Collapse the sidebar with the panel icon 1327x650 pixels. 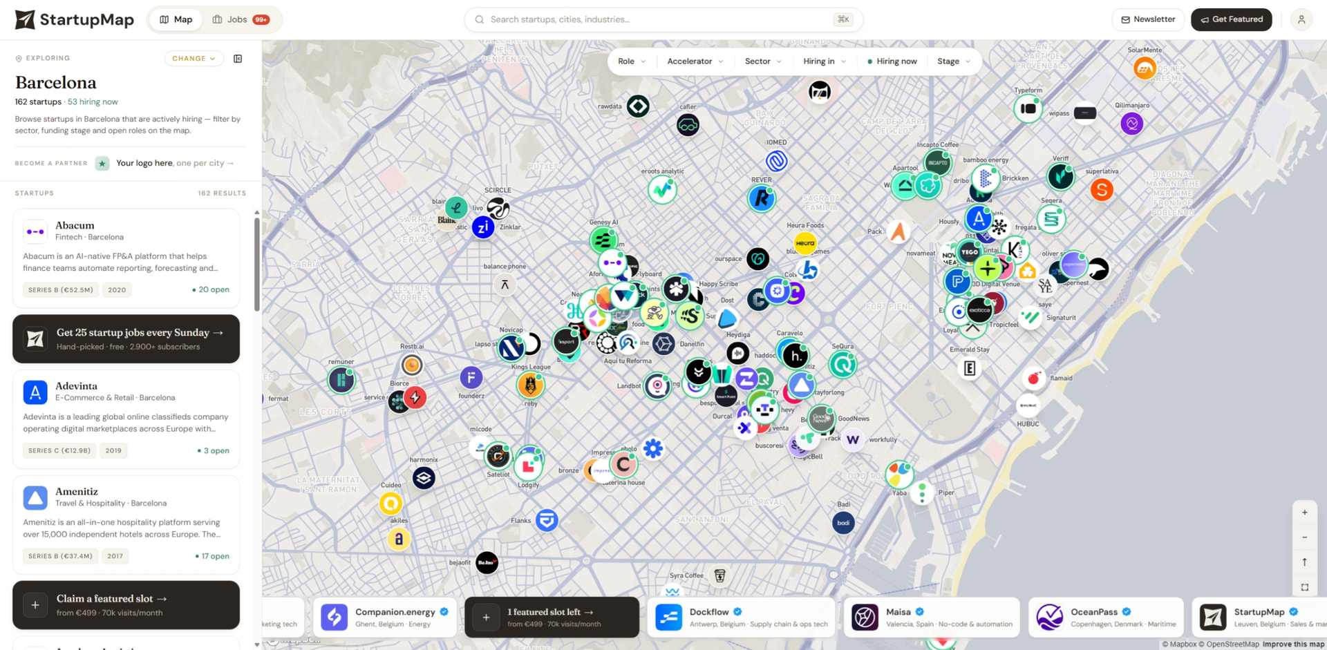(x=238, y=59)
